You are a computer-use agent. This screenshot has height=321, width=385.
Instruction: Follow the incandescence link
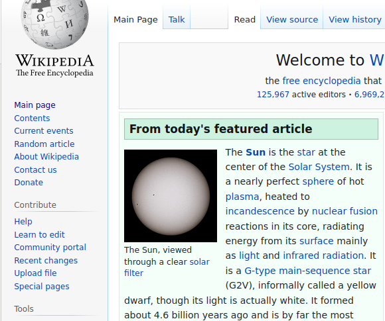(260, 211)
